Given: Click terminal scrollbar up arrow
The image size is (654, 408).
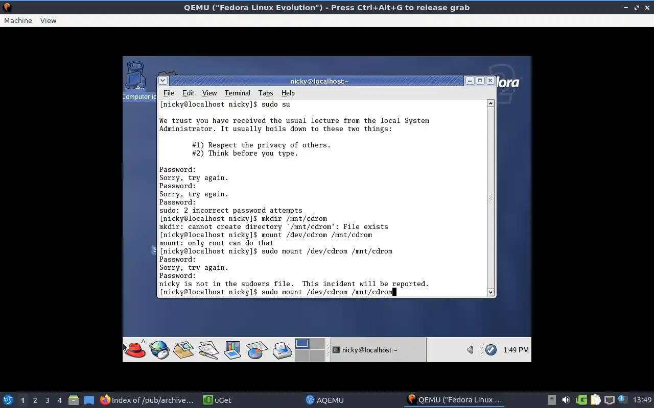Looking at the screenshot, I should (491, 104).
